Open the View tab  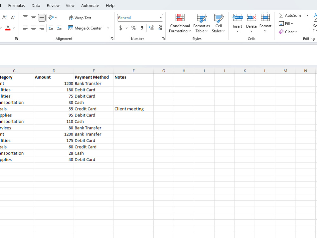(x=70, y=5)
